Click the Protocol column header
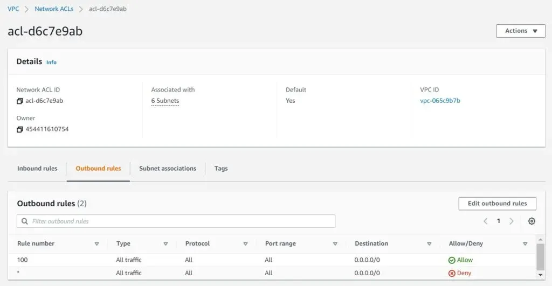Image resolution: width=552 pixels, height=286 pixels. [x=197, y=243]
